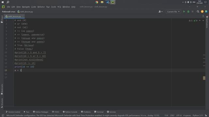Viewport: 209px width, 117px height.
Task: Open the Windows notification center icon
Action: (x=205, y=2)
